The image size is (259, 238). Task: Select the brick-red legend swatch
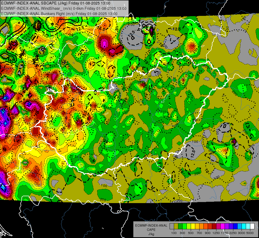coord(210,226)
